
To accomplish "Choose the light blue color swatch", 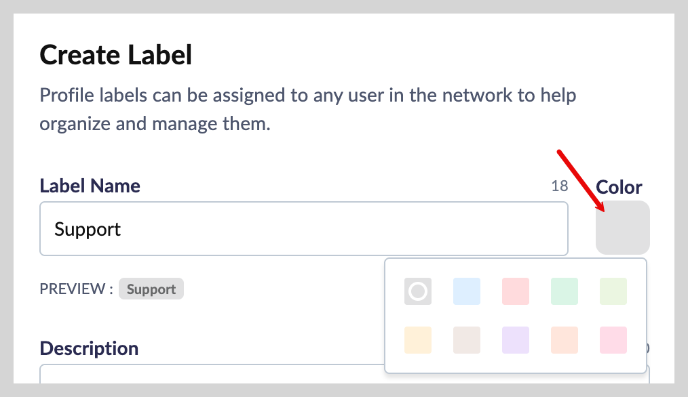I will click(x=467, y=291).
